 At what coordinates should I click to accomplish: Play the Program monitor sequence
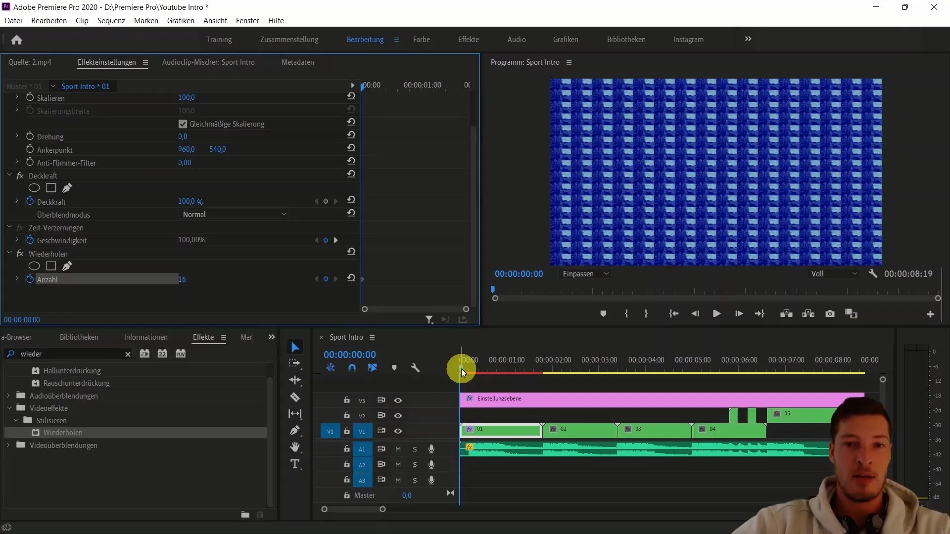coord(716,314)
